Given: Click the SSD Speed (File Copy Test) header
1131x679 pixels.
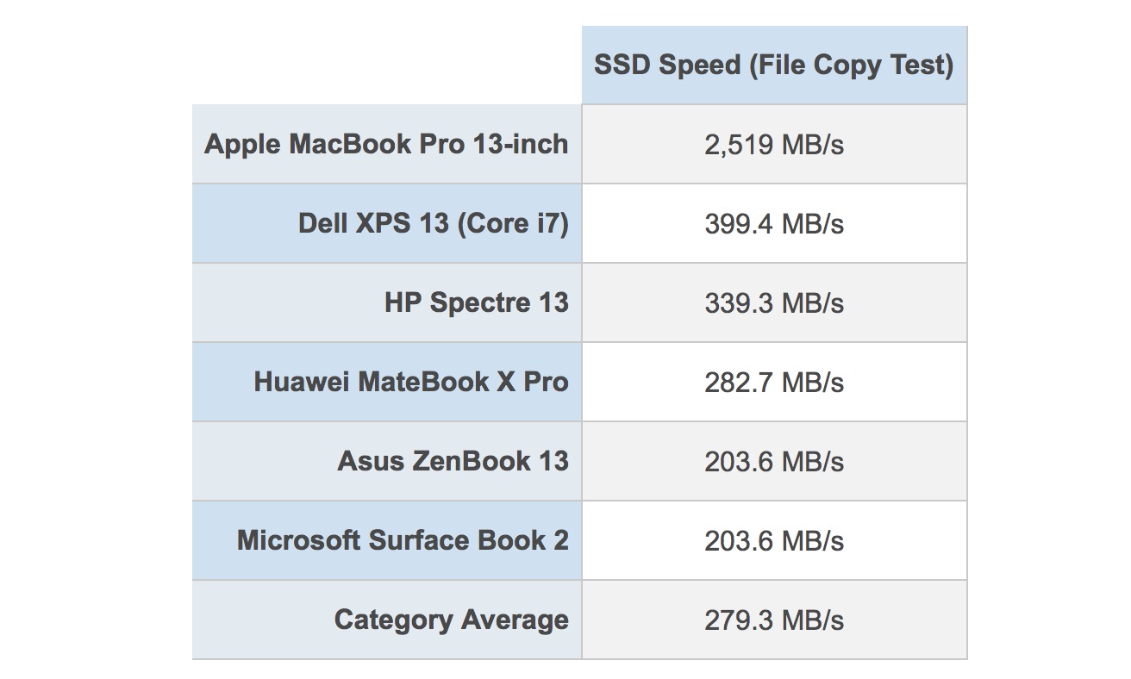Looking at the screenshot, I should (x=773, y=65).
